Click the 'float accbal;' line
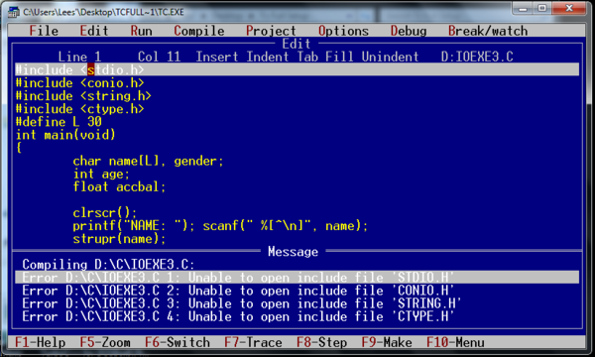The image size is (595, 357). click(x=120, y=187)
